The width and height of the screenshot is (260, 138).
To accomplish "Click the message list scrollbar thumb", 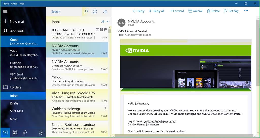I will pyautogui.click(x=110, y=31).
